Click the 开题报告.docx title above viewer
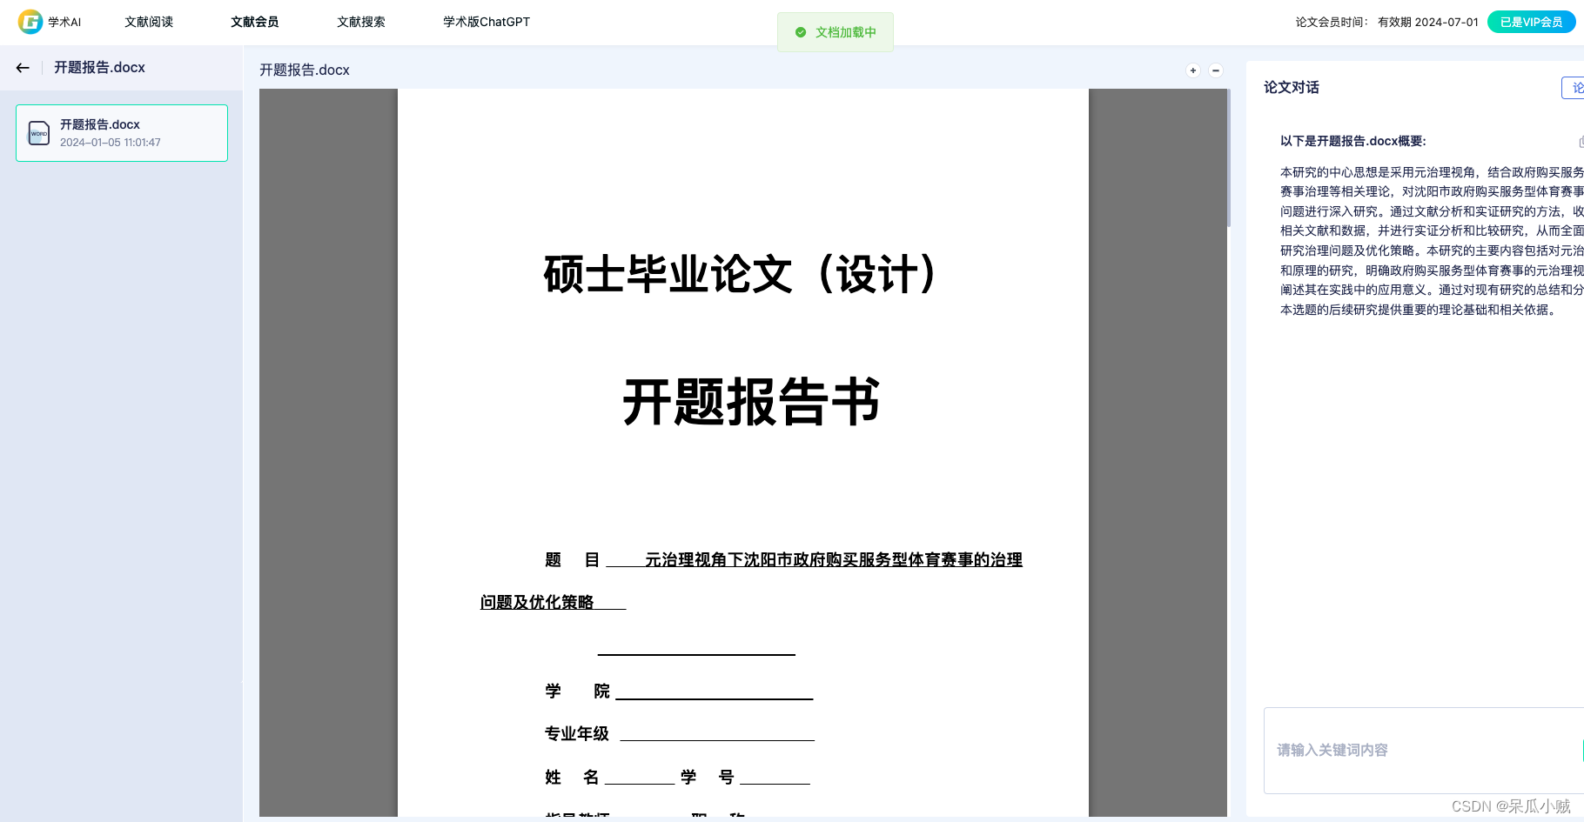This screenshot has width=1584, height=822. (x=305, y=70)
